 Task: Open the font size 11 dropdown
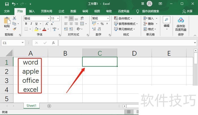click(58, 19)
